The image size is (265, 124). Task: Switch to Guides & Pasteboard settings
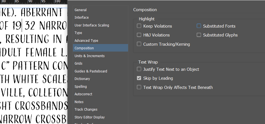tap(91, 71)
